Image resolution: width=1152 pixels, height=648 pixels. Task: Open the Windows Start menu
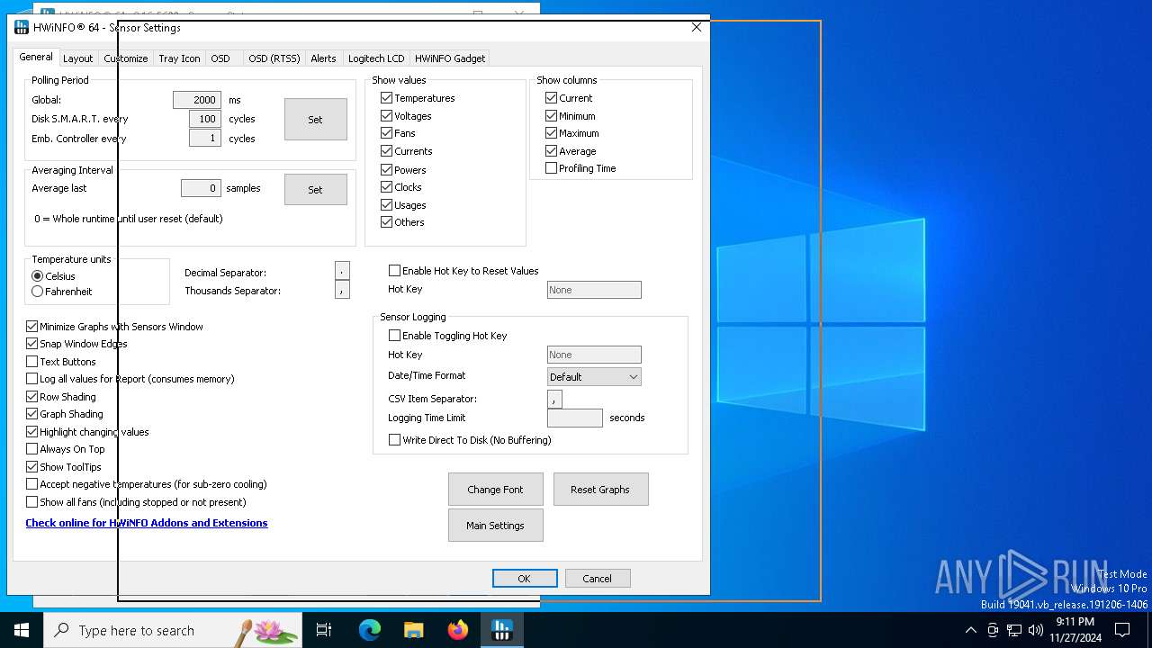(x=22, y=630)
